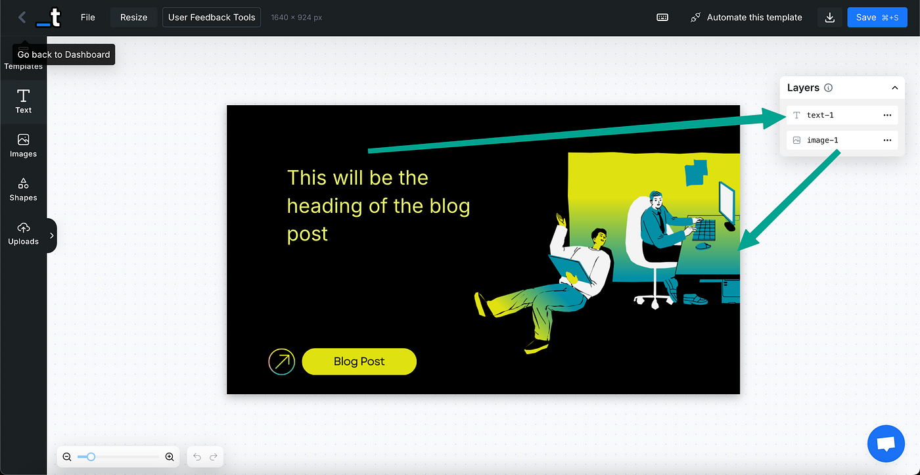Click the zoom level slider
This screenshot has width=920, height=475.
click(x=118, y=457)
